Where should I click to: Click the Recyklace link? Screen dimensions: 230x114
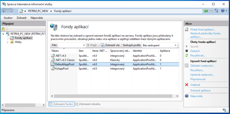[x=197, y=70]
